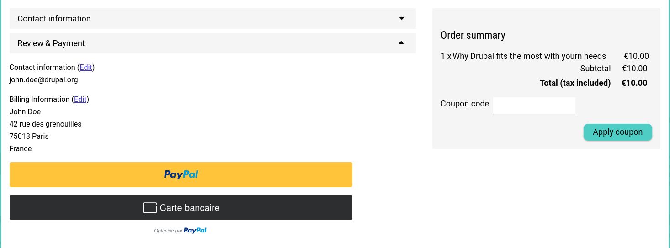This screenshot has height=248, width=670.
Task: Select the john.doe@drupal.org email text
Action: coord(44,79)
